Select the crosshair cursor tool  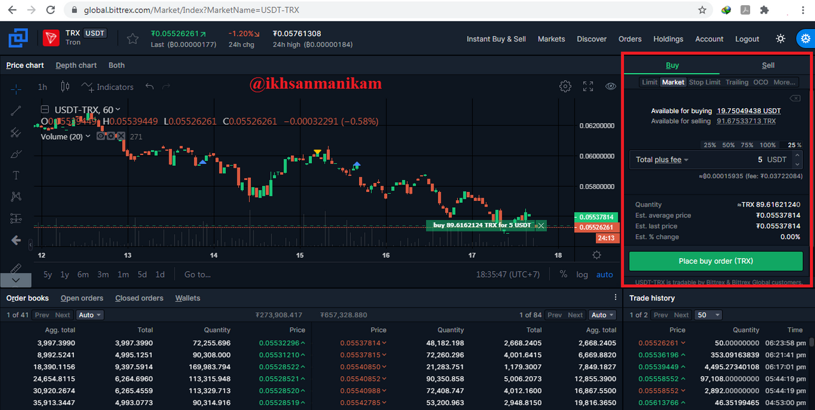pos(17,88)
